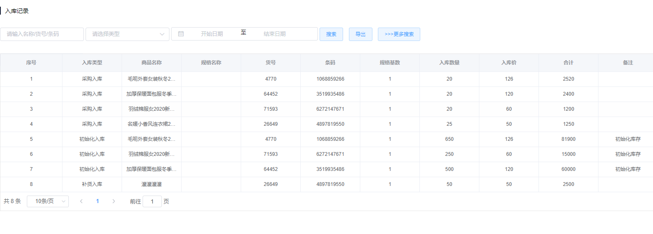This screenshot has height=234, width=653.
Task: Click 补货入库 type in row 8
Action: click(x=92, y=184)
